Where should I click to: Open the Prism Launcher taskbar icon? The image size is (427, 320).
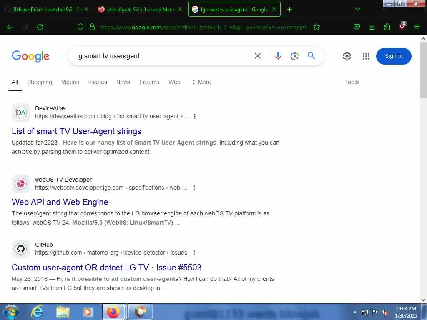tap(140, 312)
